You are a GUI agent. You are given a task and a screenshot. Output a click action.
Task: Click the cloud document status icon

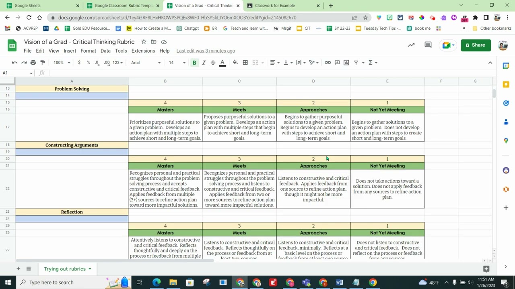pyautogui.click(x=164, y=42)
